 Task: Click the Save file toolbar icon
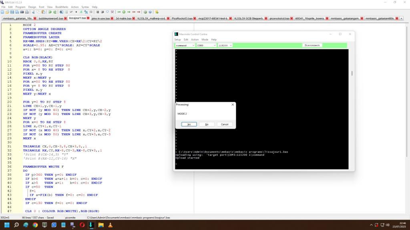[12, 12]
